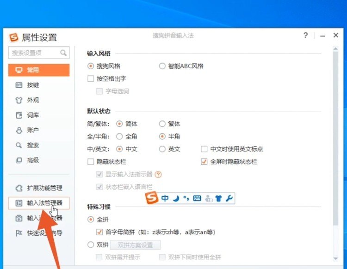Click the 双拼方案设置 button
The image size is (347, 269).
pos(135,245)
